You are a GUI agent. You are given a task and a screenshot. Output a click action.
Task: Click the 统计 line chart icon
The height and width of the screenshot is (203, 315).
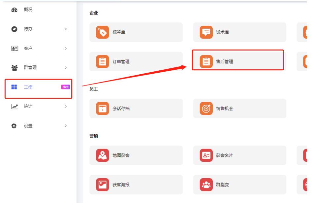(15, 107)
